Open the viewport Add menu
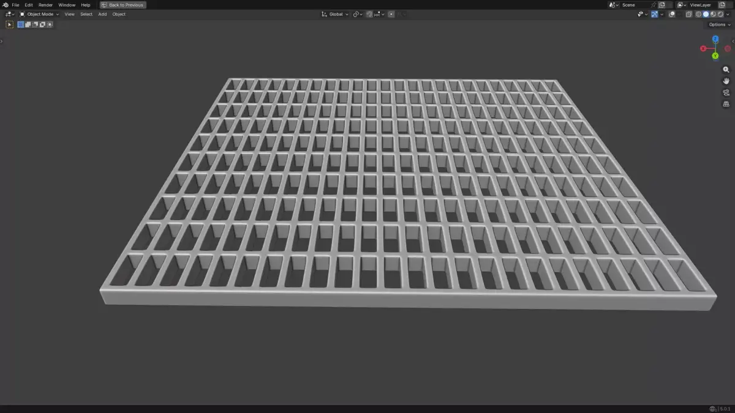 [102, 14]
